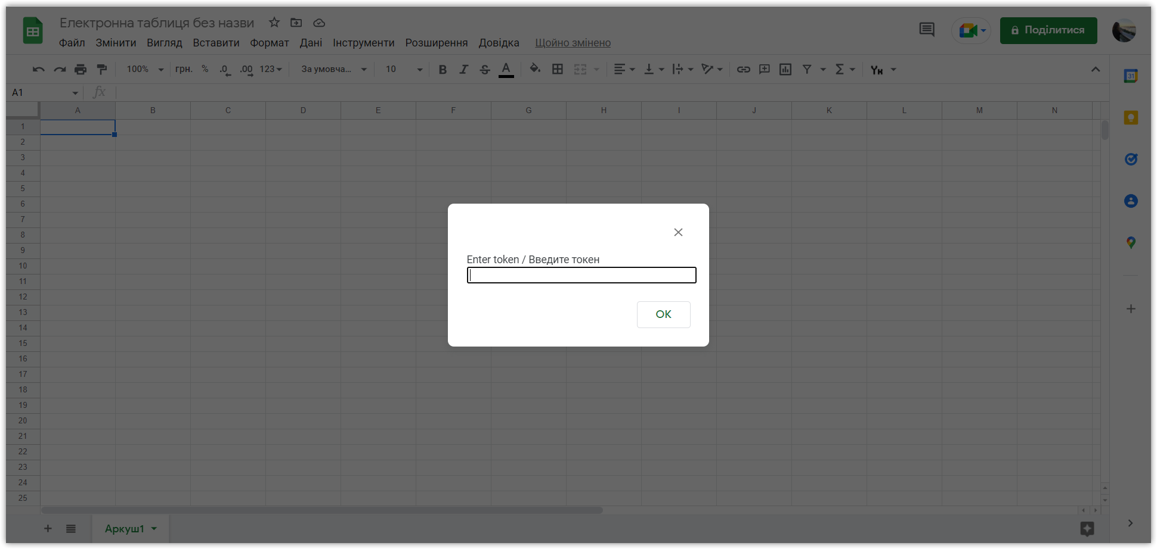Decrease decimal places
The image size is (1157, 549).
[x=225, y=70]
